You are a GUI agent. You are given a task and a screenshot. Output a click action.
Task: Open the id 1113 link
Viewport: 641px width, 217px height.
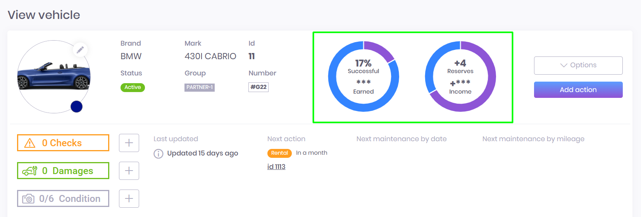(276, 167)
